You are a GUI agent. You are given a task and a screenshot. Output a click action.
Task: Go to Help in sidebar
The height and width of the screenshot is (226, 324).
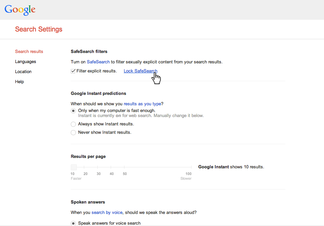(19, 81)
